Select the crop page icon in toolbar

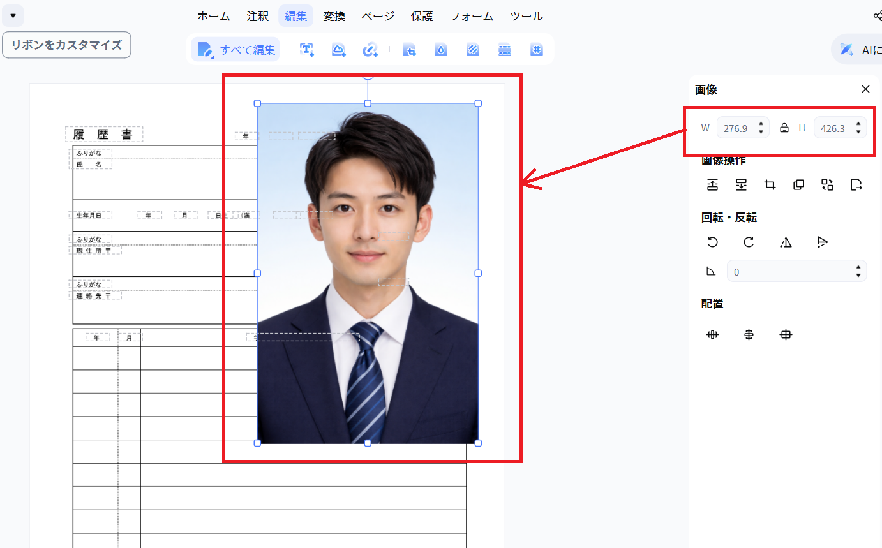(409, 50)
